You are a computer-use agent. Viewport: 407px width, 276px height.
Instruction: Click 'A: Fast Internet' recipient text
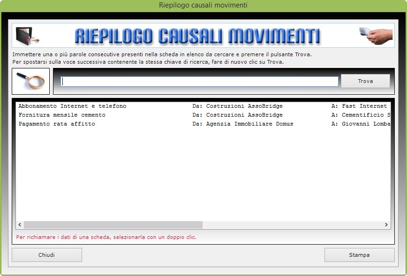359,106
